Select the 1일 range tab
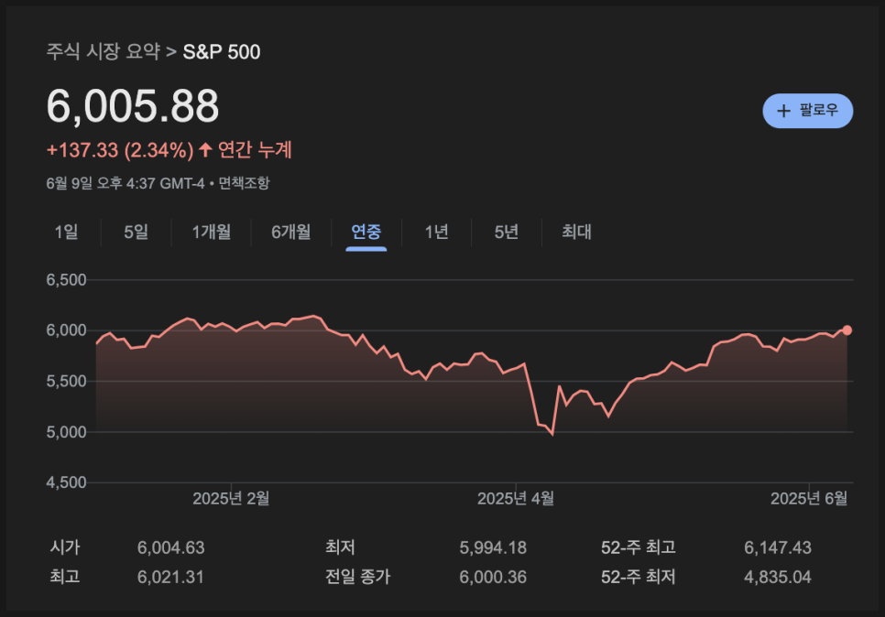Viewport: 885px width, 617px height. tap(66, 232)
